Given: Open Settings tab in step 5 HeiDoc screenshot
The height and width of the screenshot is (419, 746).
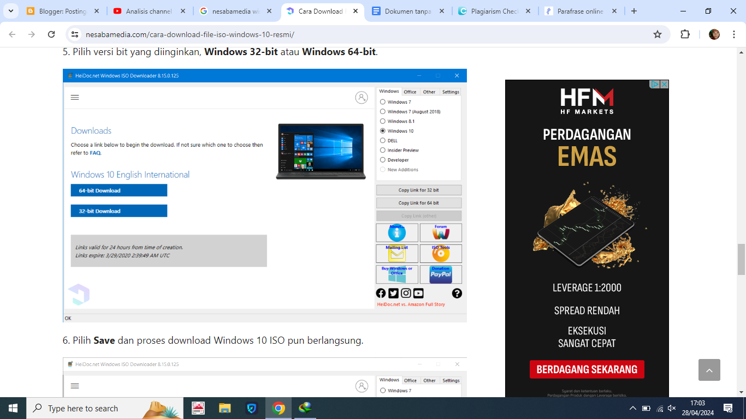Looking at the screenshot, I should [x=451, y=92].
